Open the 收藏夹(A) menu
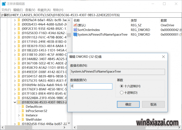182x130 pixels. (44, 10)
